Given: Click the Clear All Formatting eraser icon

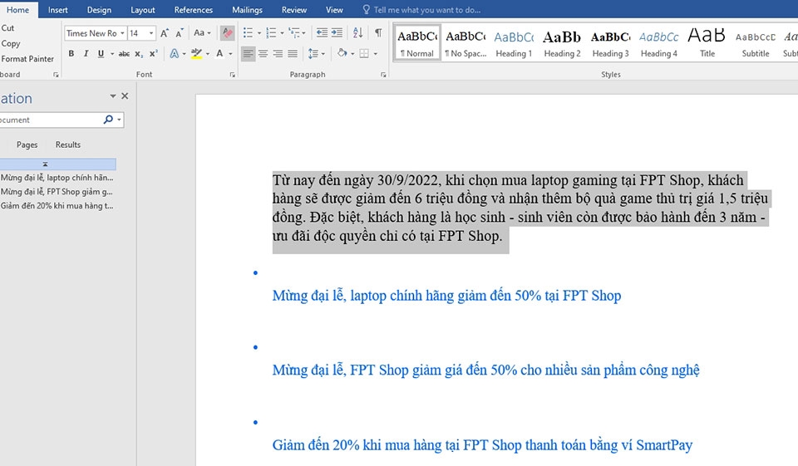Looking at the screenshot, I should [228, 33].
